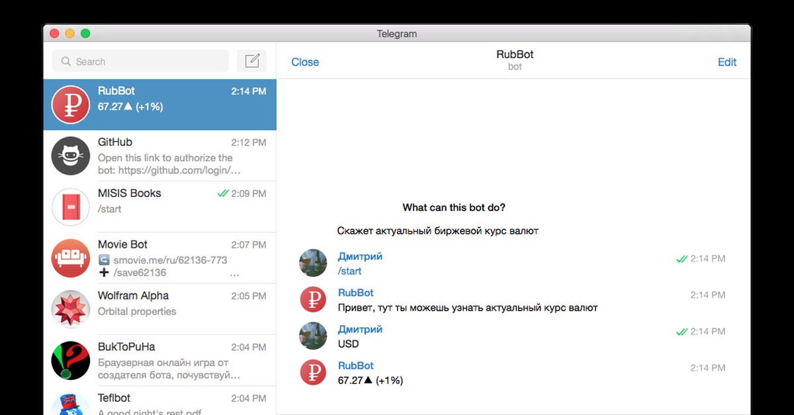Screen dimensions: 794x415
Task: Select the Teflbot chat name
Action: click(114, 398)
